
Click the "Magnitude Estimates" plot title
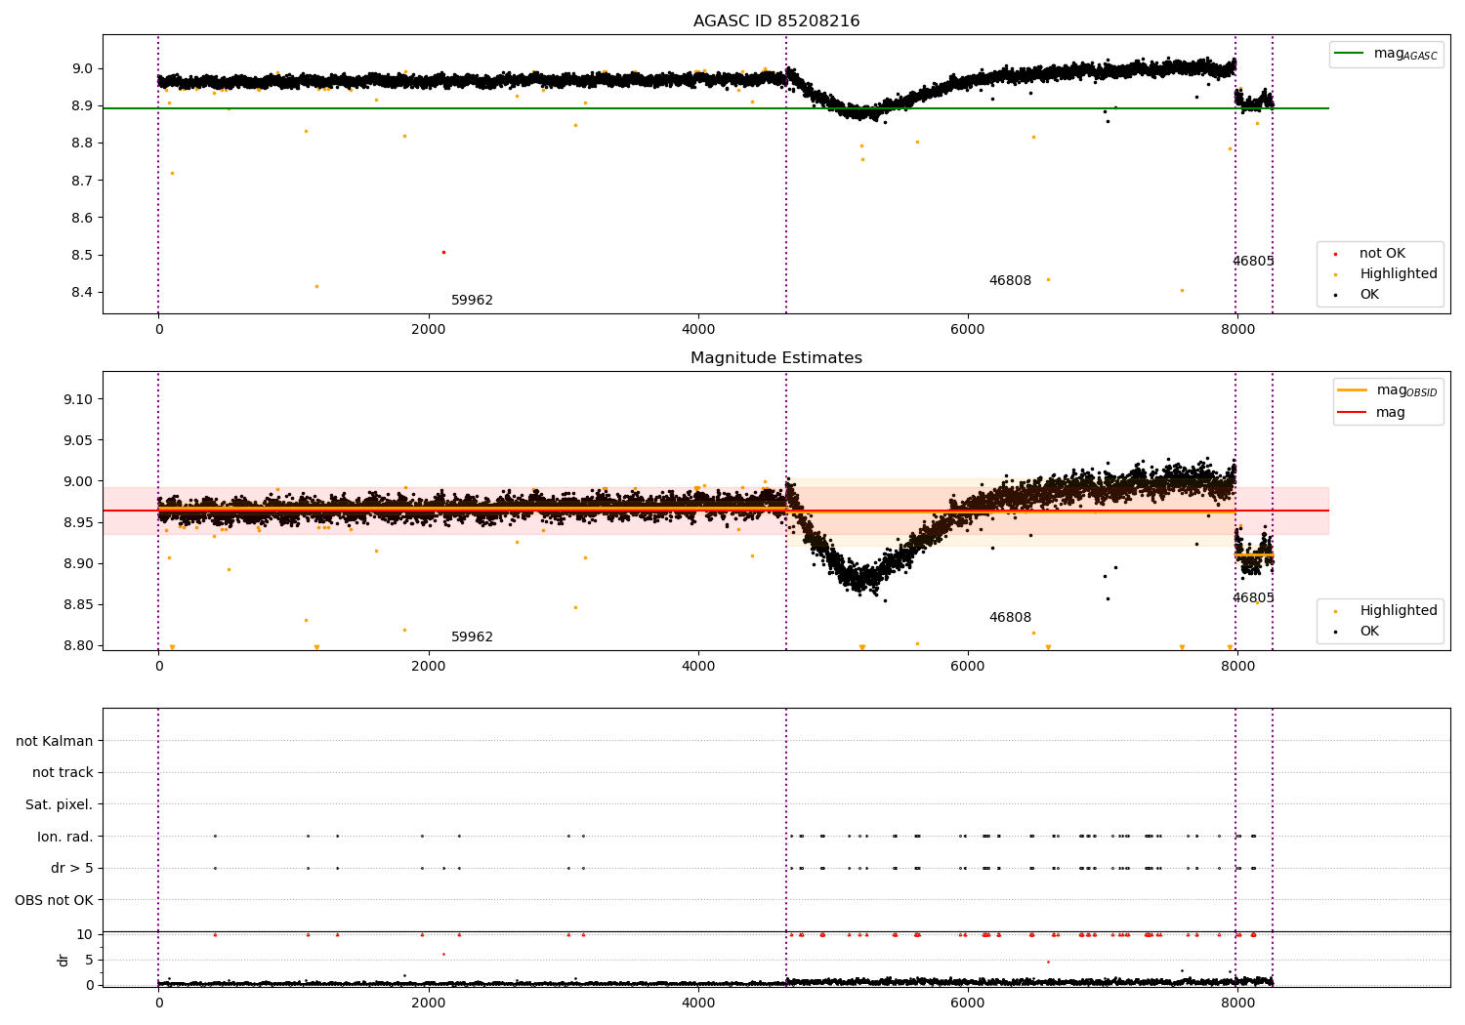[x=776, y=358]
